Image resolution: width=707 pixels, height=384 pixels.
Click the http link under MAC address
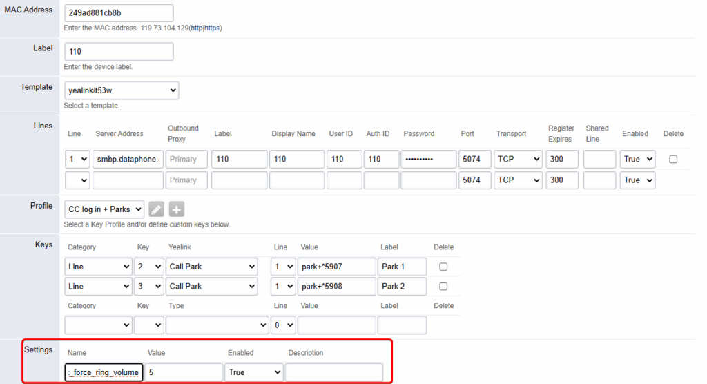[196, 28]
